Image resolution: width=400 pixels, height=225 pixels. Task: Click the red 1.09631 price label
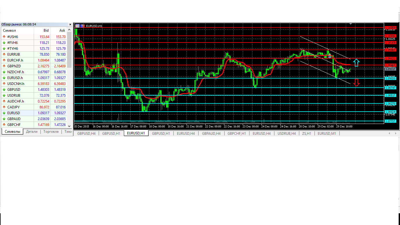click(390, 58)
